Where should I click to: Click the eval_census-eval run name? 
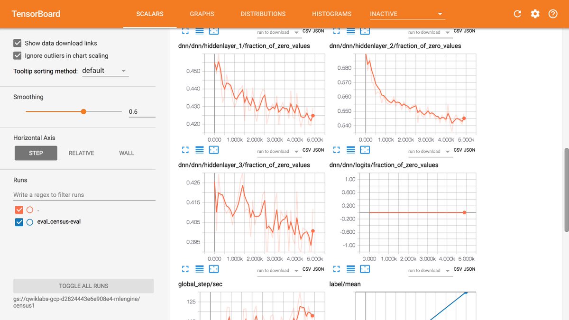59,221
